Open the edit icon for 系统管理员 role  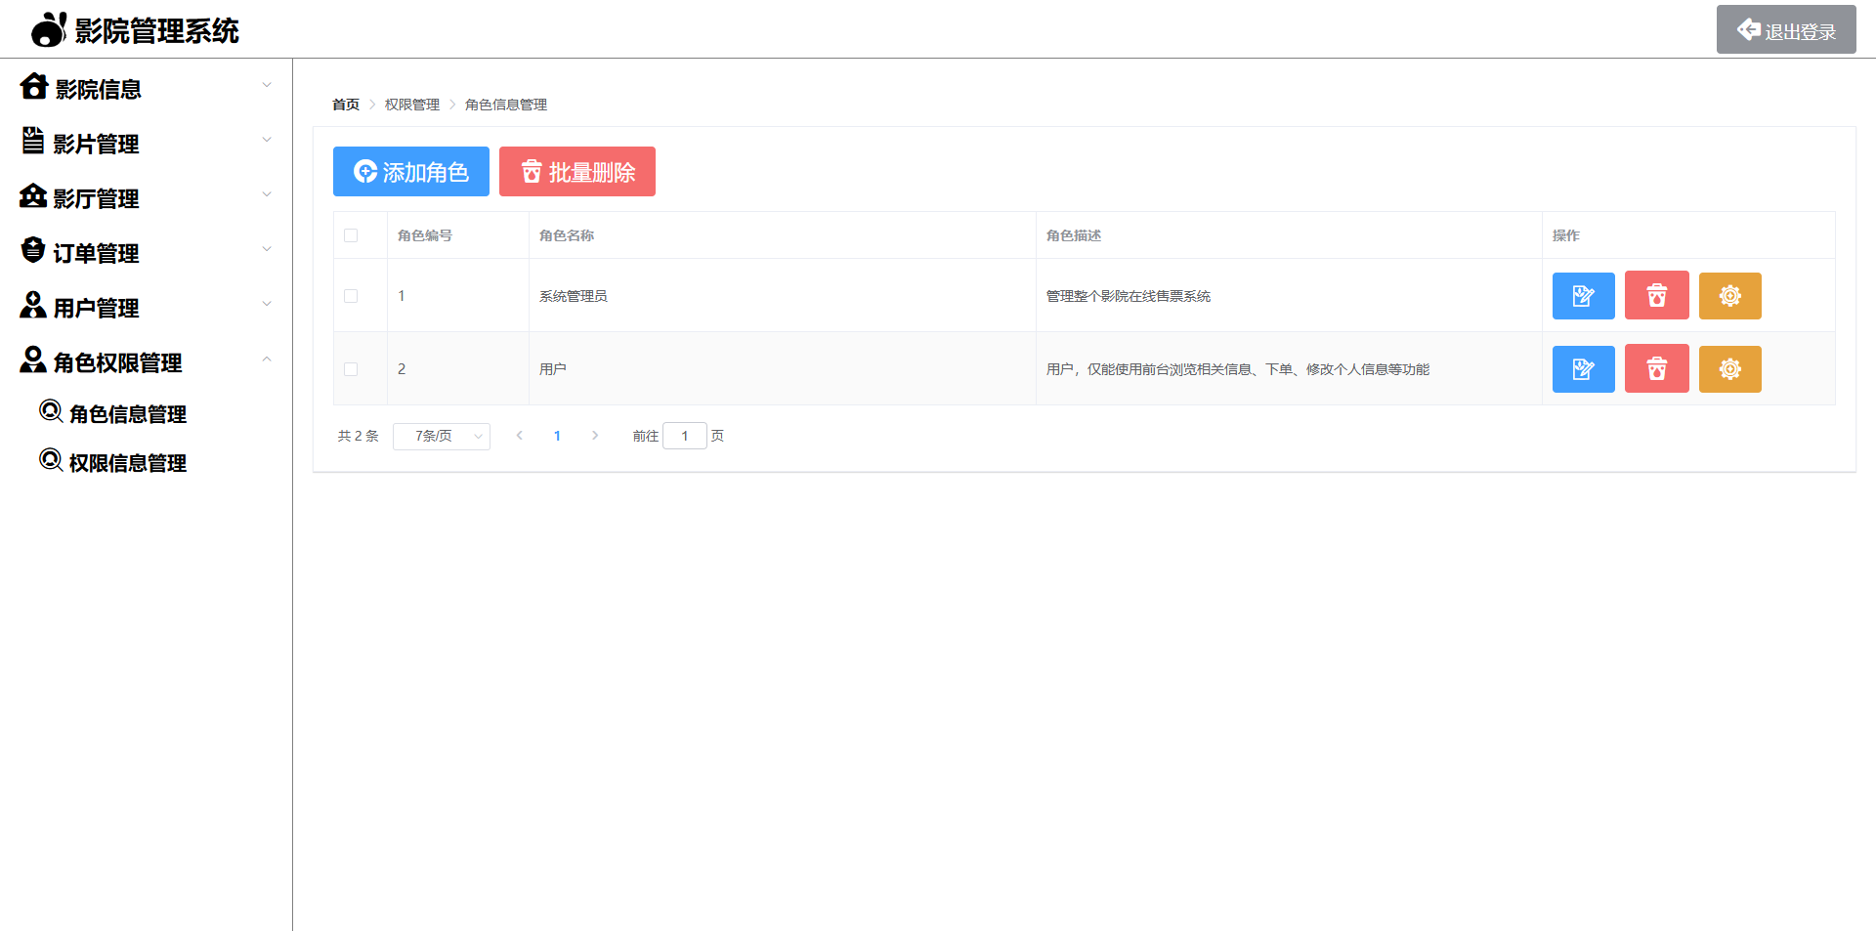point(1583,295)
